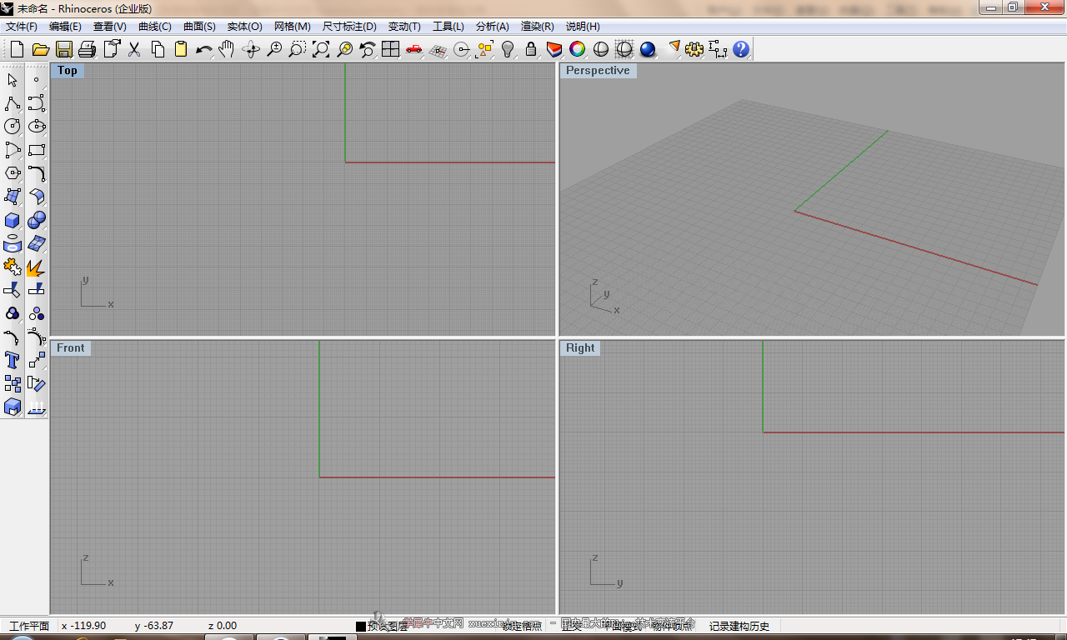Click the blue sphere Render icon
Screen dimensions: 1067x640
(x=648, y=49)
